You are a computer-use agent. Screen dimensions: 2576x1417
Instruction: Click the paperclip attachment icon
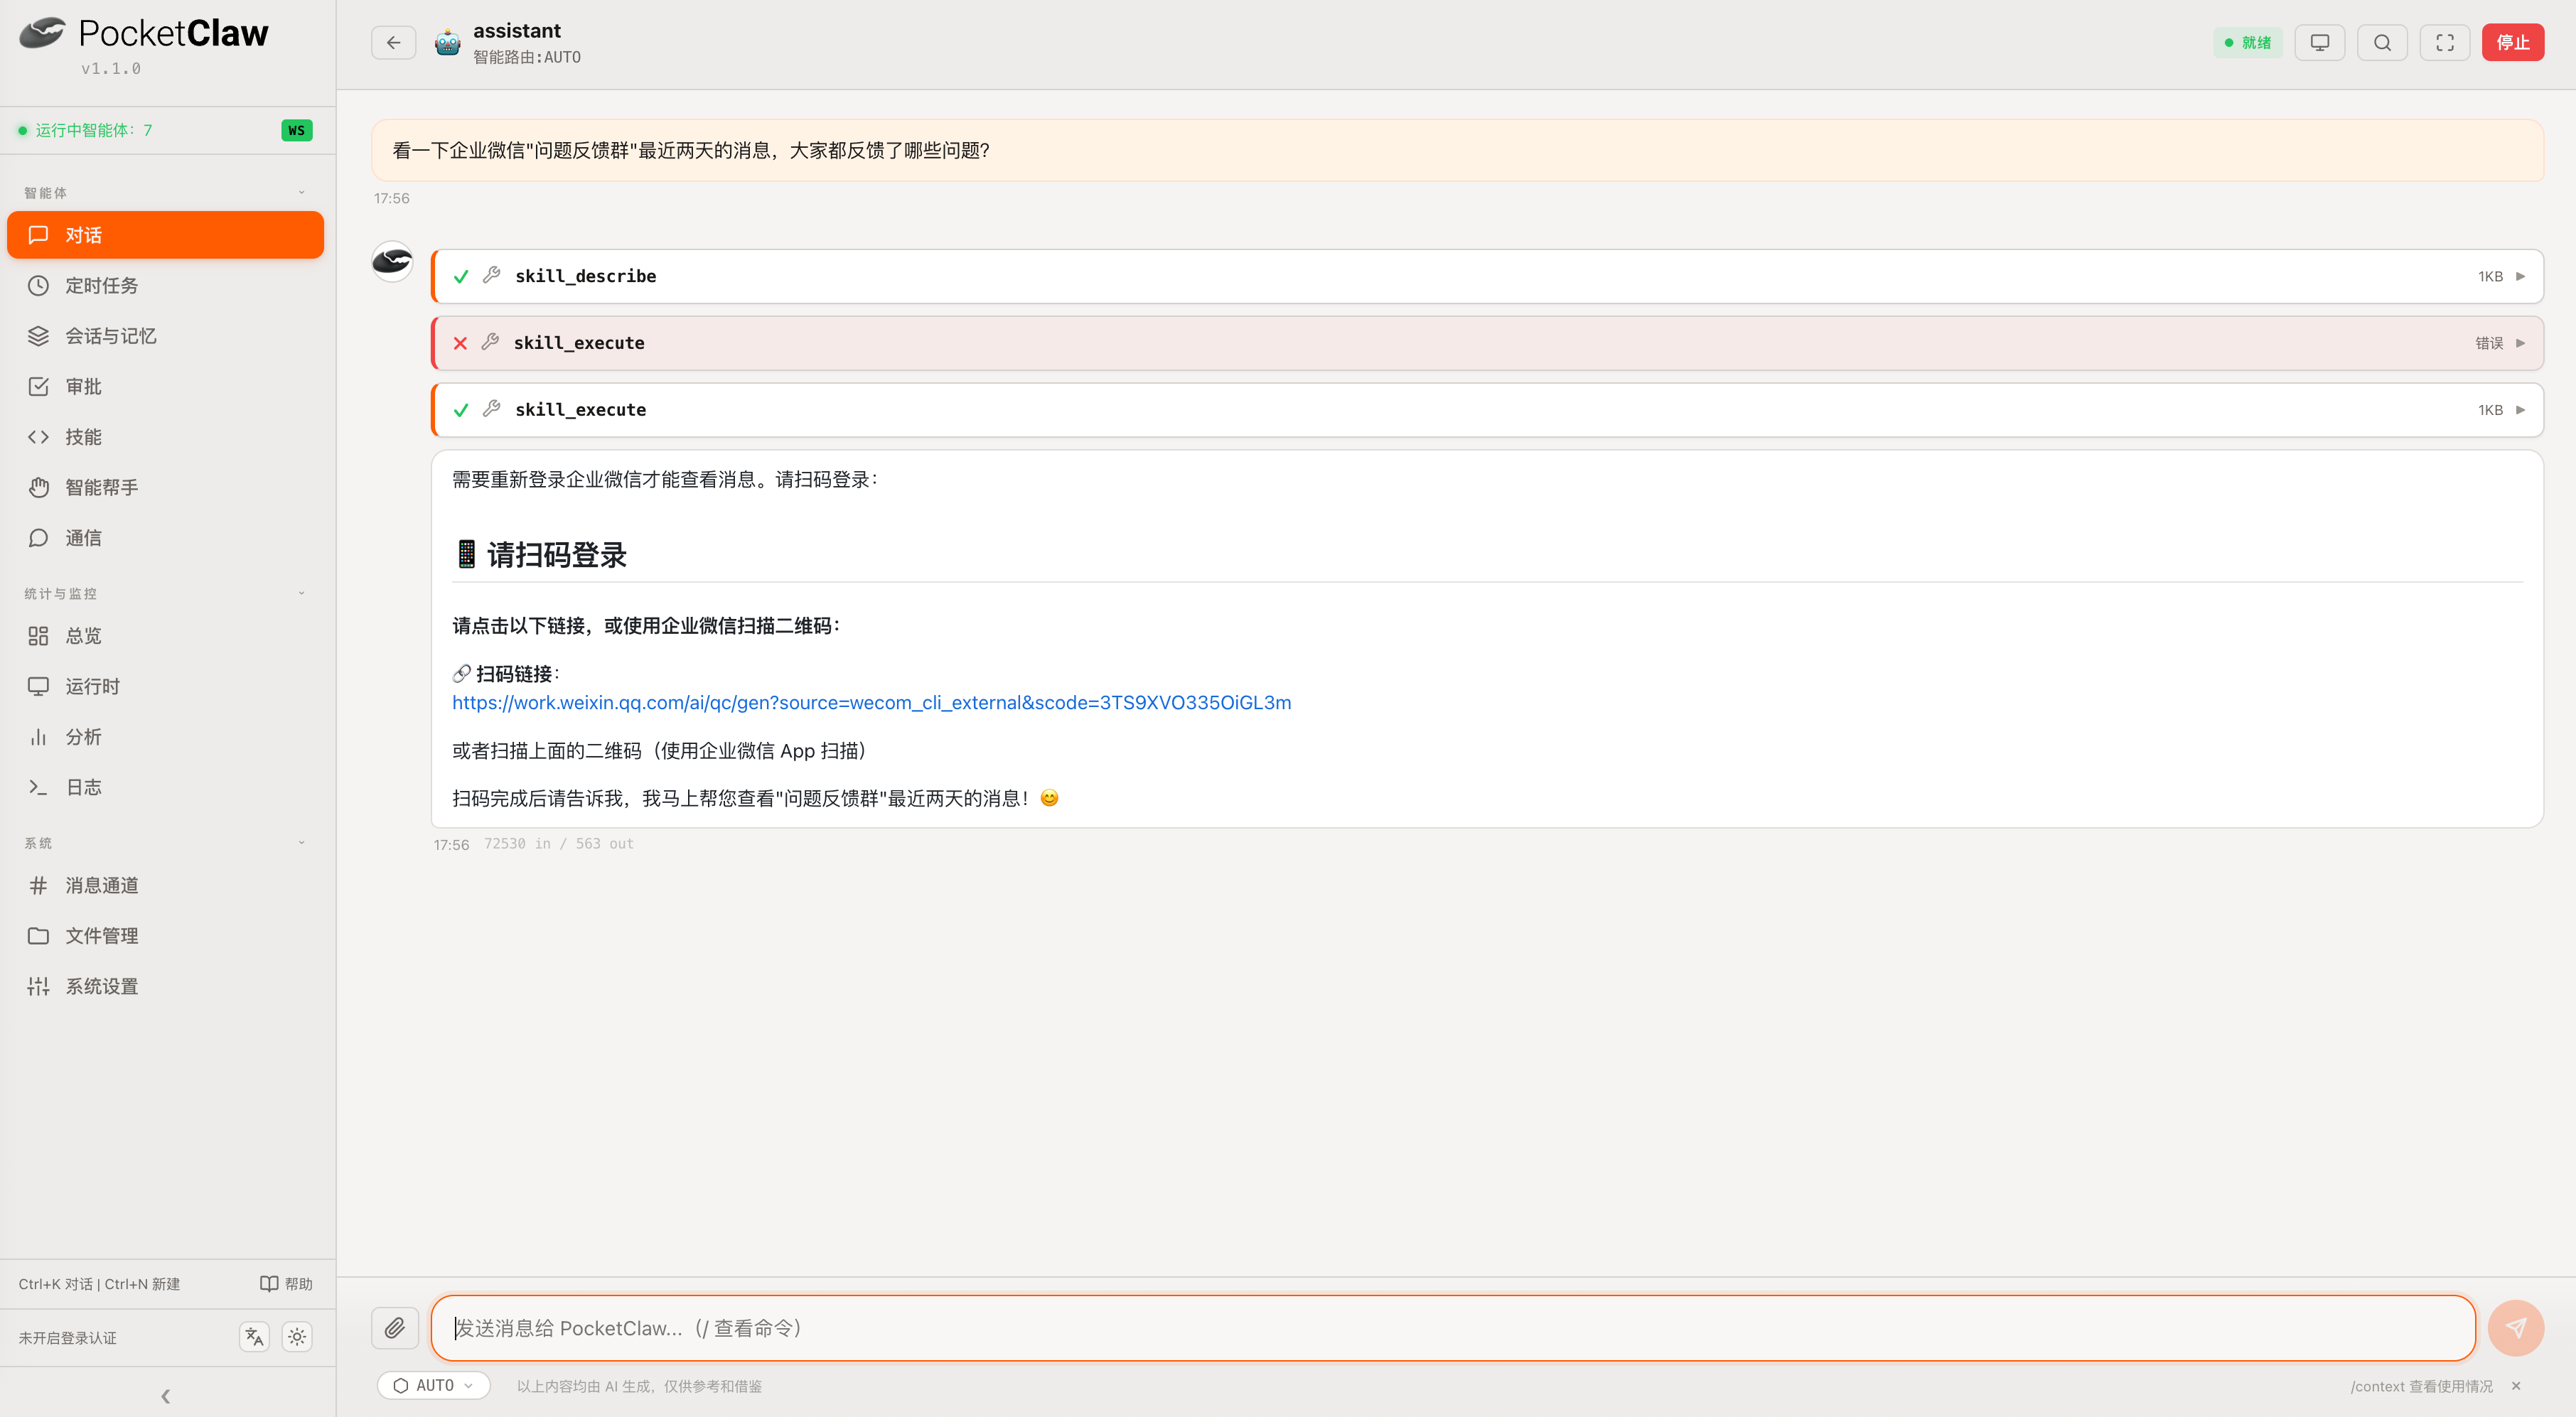tap(395, 1328)
